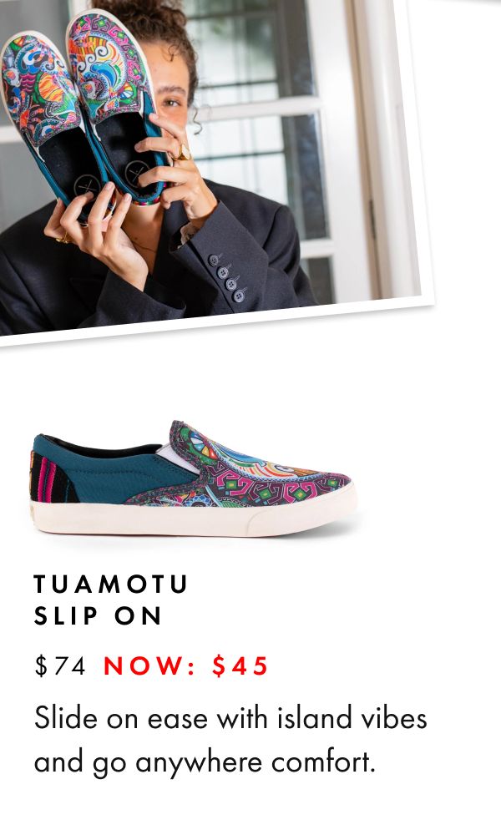Click the red NOW: $45 sale price
501x840 pixels.
[x=186, y=665]
